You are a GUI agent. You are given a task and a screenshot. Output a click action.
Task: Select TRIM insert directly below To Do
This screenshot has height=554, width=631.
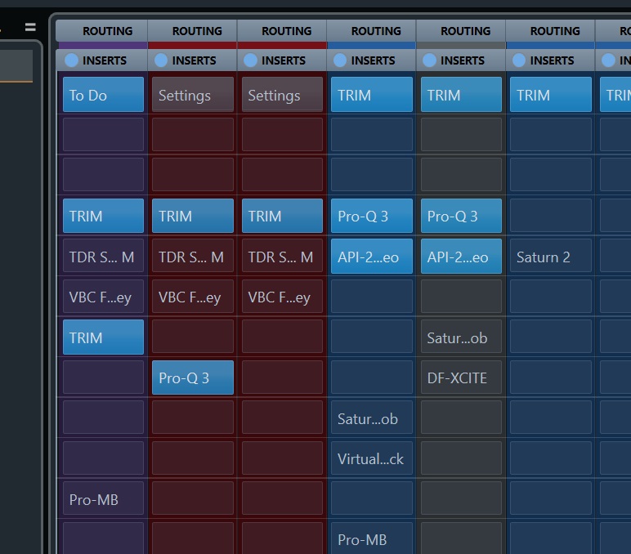click(104, 216)
